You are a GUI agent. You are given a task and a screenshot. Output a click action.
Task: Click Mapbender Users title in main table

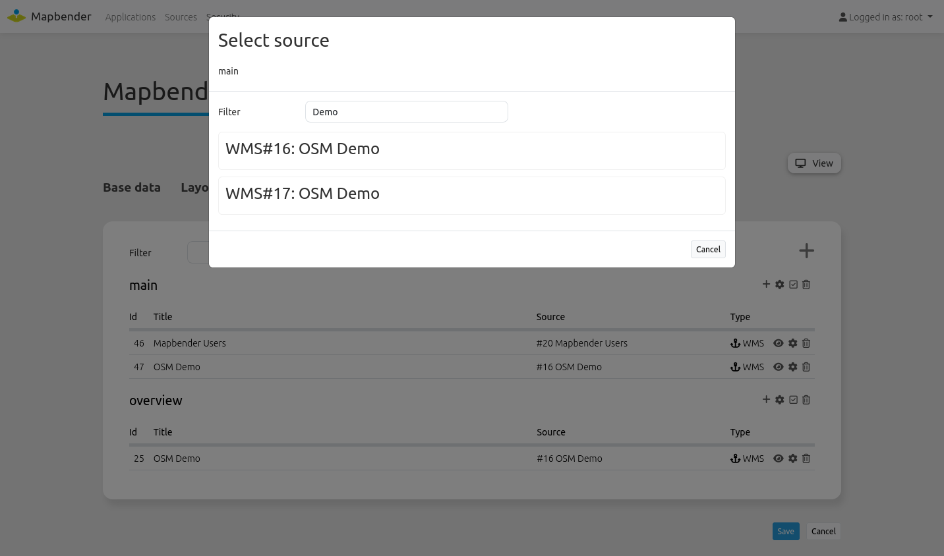coord(190,343)
